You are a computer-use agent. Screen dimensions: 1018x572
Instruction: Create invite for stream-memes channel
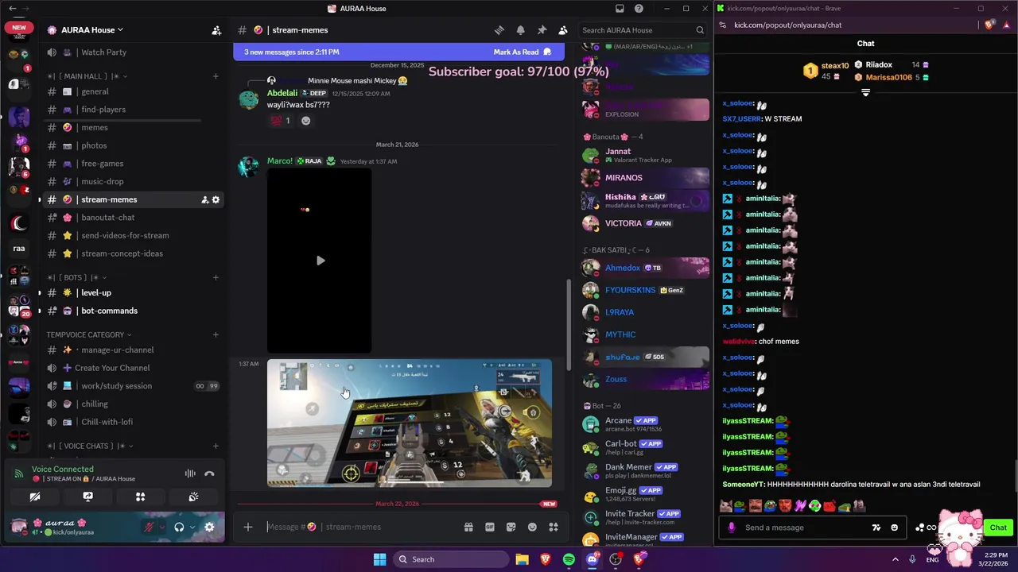click(x=204, y=199)
